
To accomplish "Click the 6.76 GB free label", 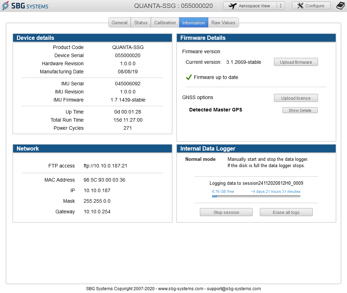I will (223, 191).
